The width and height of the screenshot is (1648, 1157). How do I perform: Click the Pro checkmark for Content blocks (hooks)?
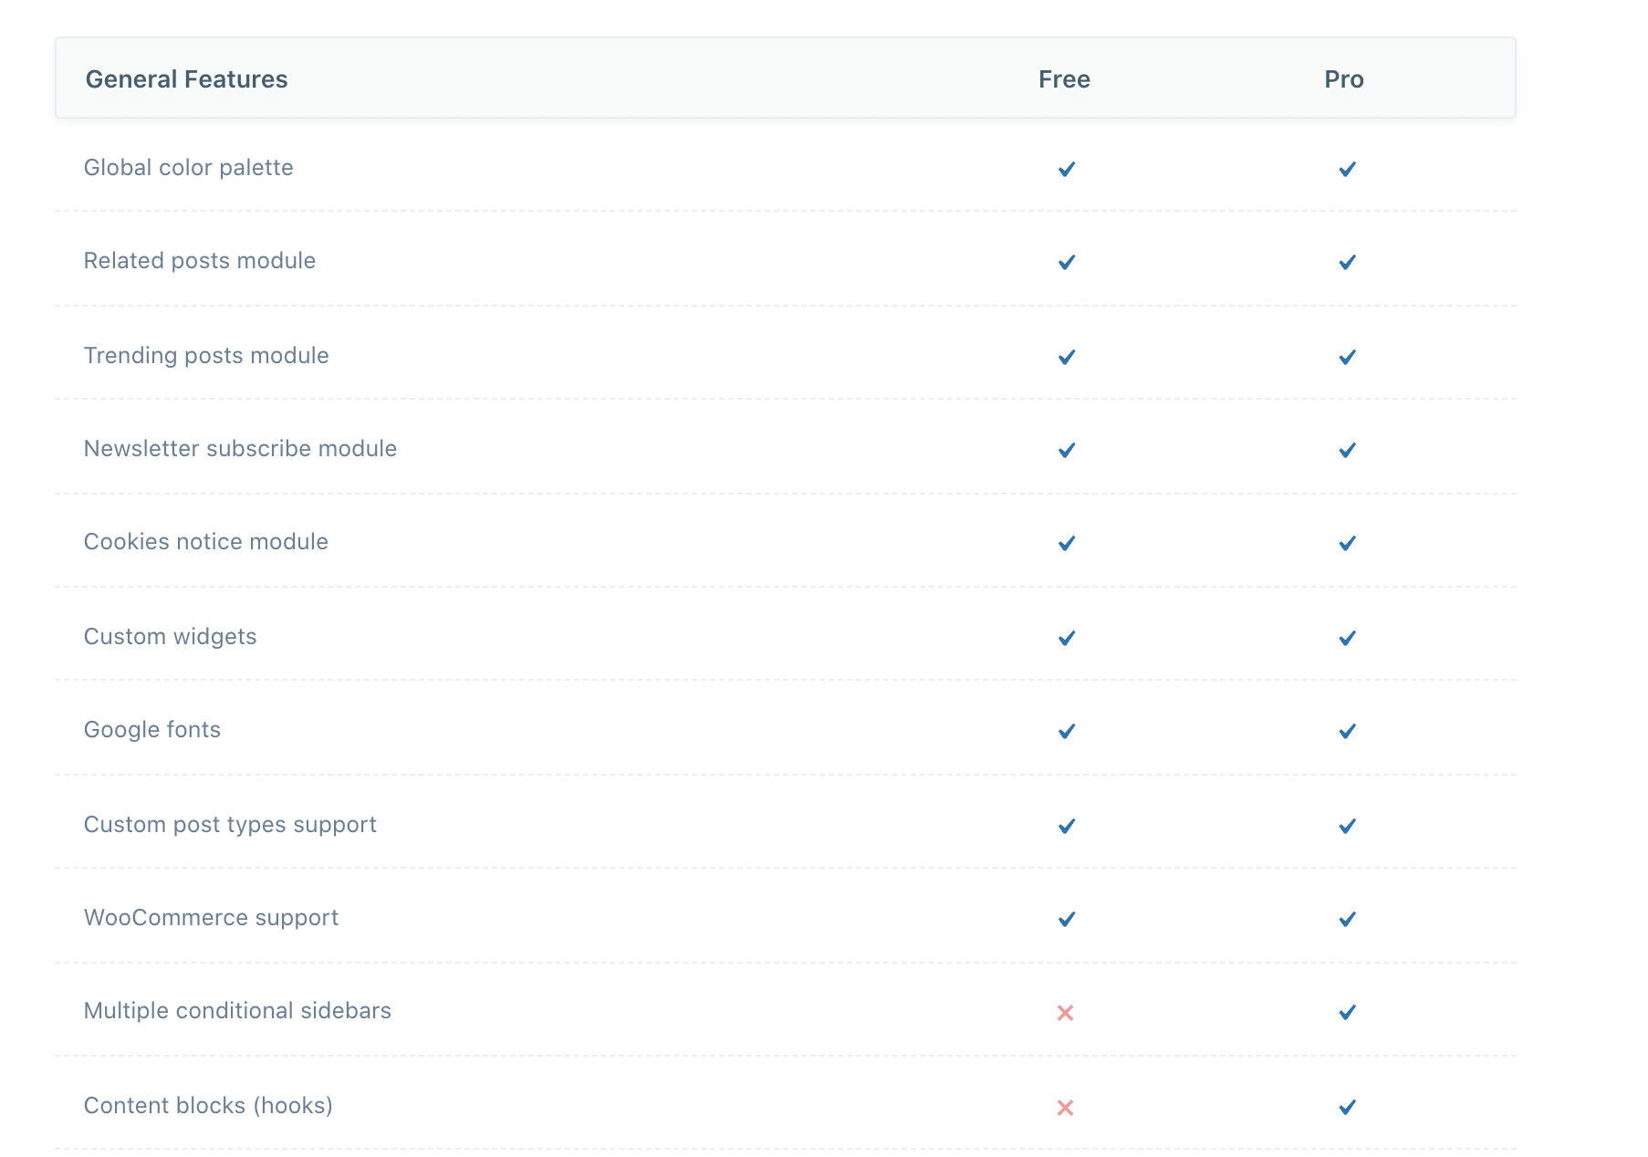tap(1346, 1107)
